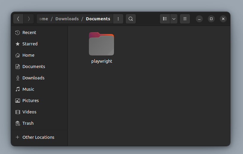
Task: Select the playwright folder icon
Action: pyautogui.click(x=101, y=44)
